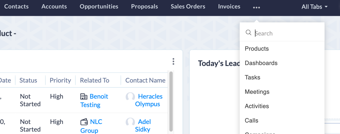
Task: Open the three-dot more tabs menu
Action: tap(256, 7)
